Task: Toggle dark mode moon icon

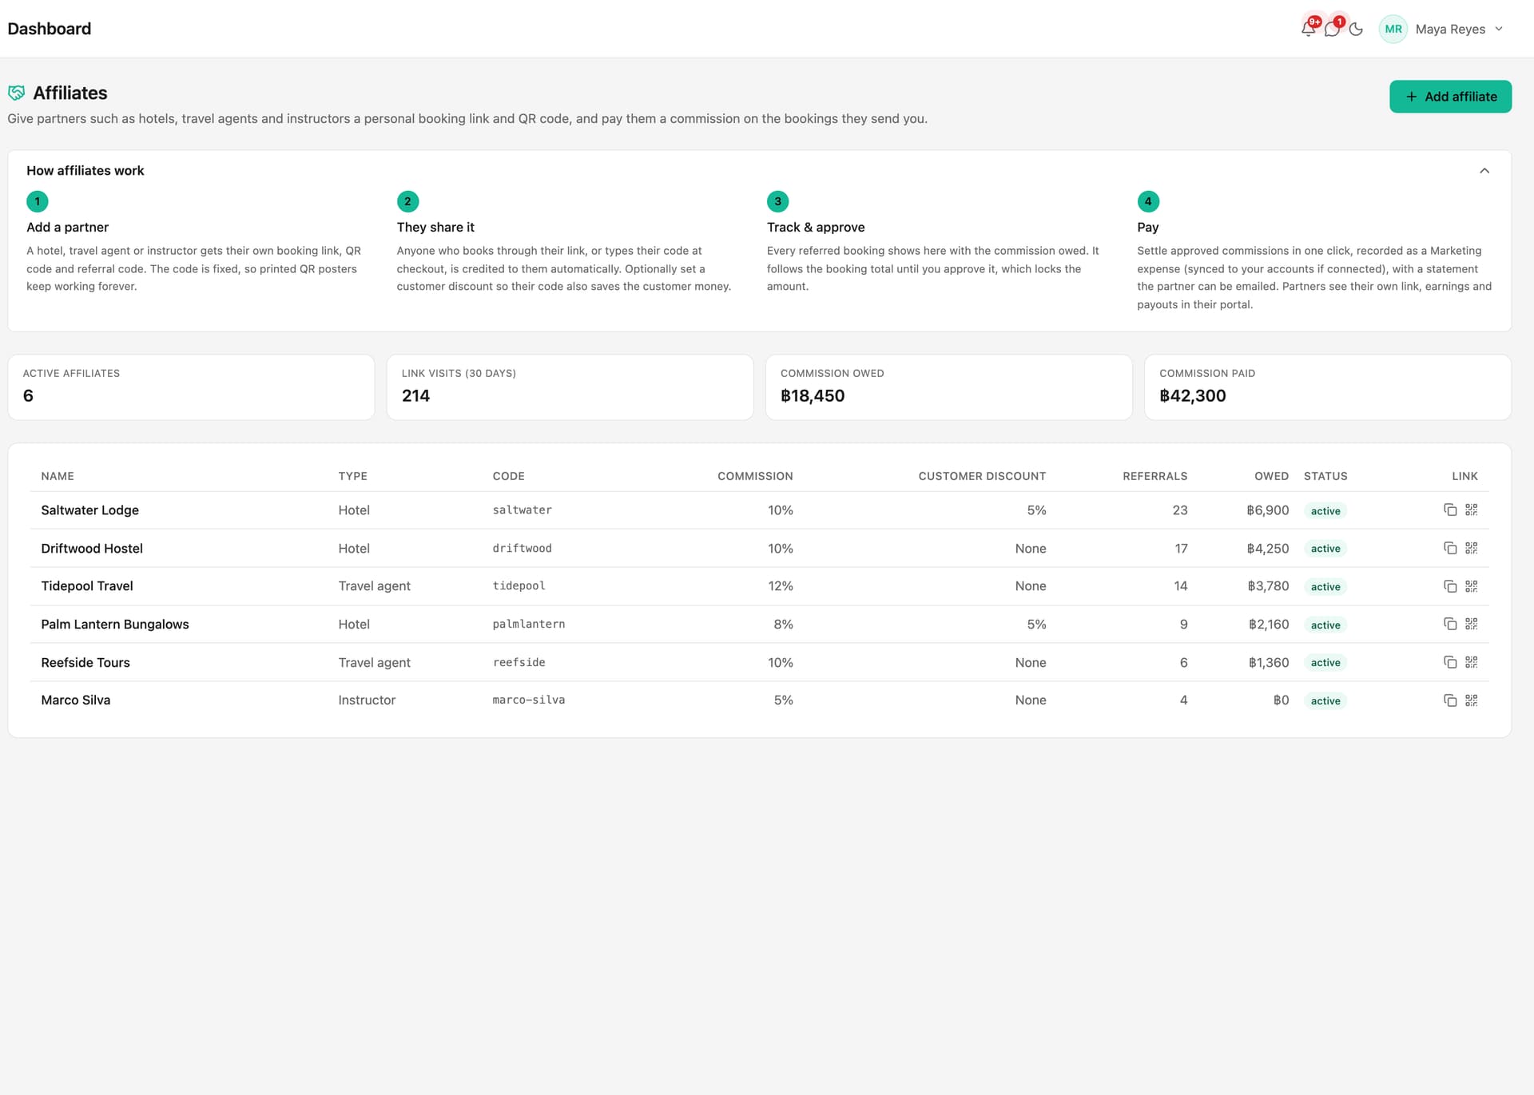Action: point(1356,29)
